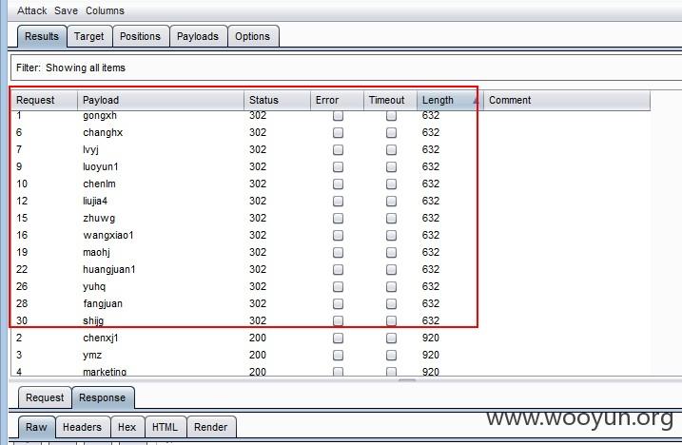
Task: Sort by the Status column header
Action: coord(277,100)
